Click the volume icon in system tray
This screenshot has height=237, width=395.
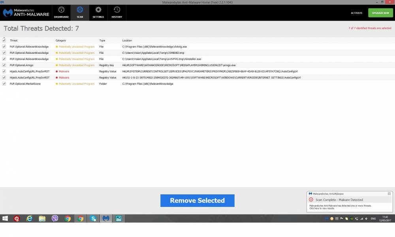pos(366,218)
